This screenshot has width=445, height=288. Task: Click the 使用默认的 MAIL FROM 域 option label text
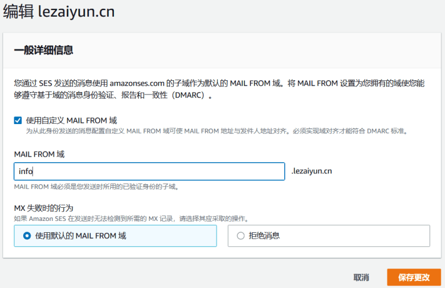81,236
